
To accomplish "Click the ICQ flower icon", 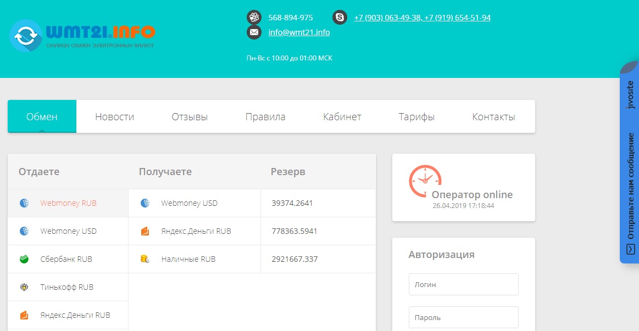I will (x=254, y=18).
